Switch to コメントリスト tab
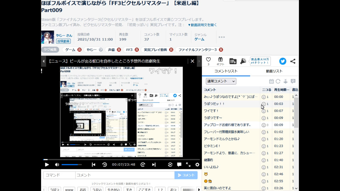Screen dimensions: 340x191 pos(226,71)
